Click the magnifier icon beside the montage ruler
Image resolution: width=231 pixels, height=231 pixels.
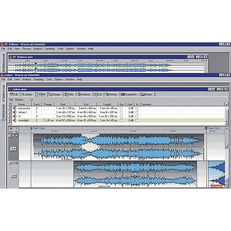point(16,132)
